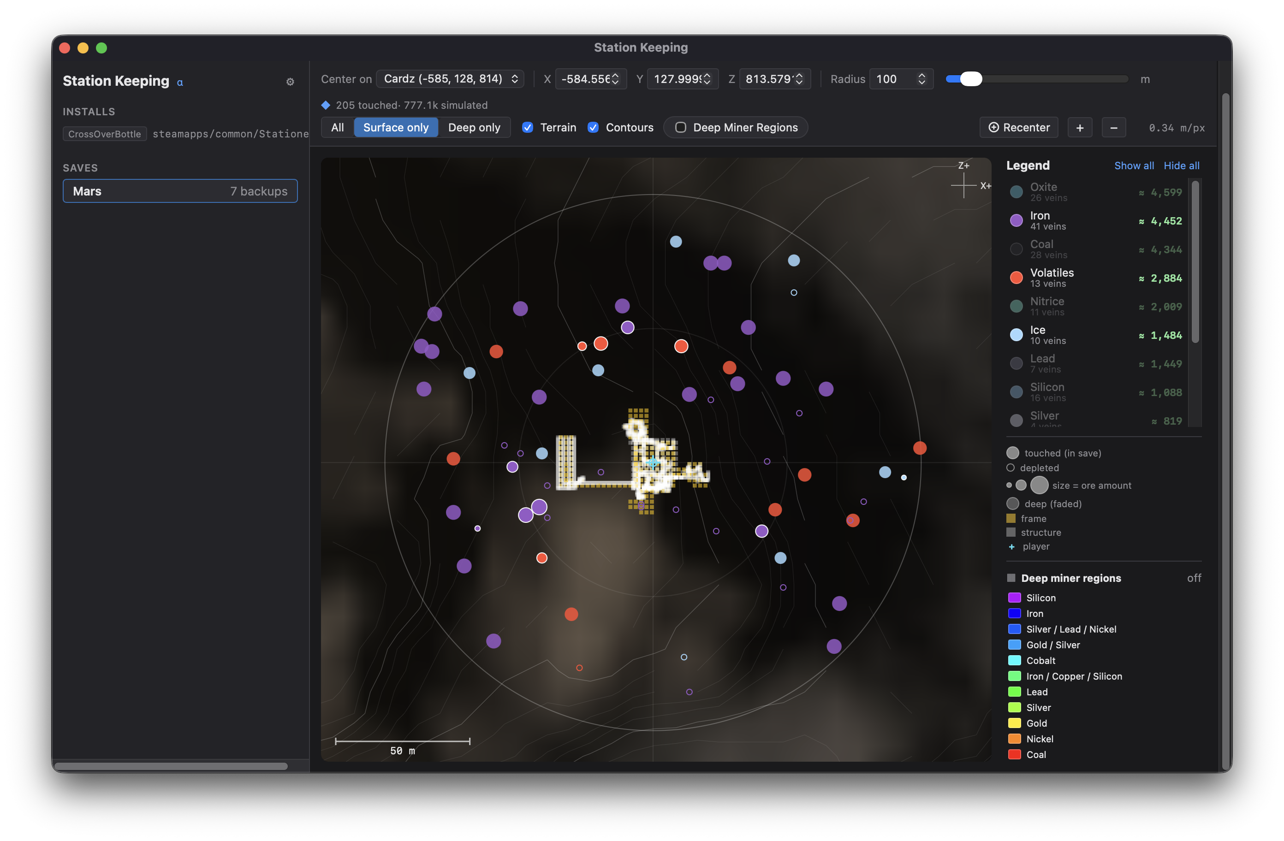Click the main window vertical scrollbar
The width and height of the screenshot is (1284, 841).
pyautogui.click(x=1225, y=432)
